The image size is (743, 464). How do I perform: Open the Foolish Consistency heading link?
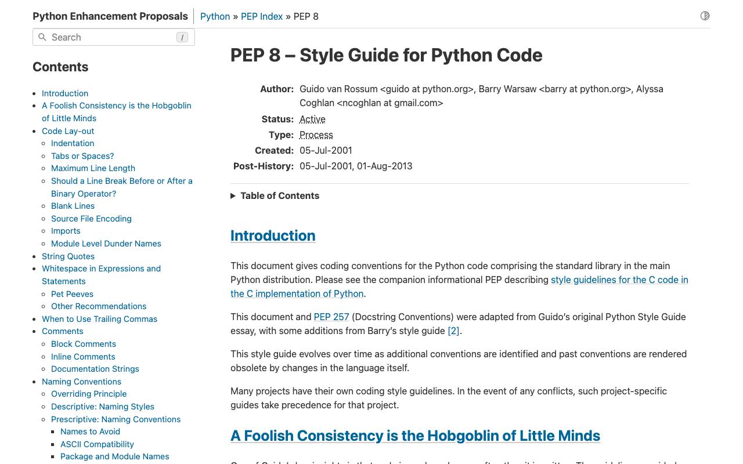tap(415, 436)
